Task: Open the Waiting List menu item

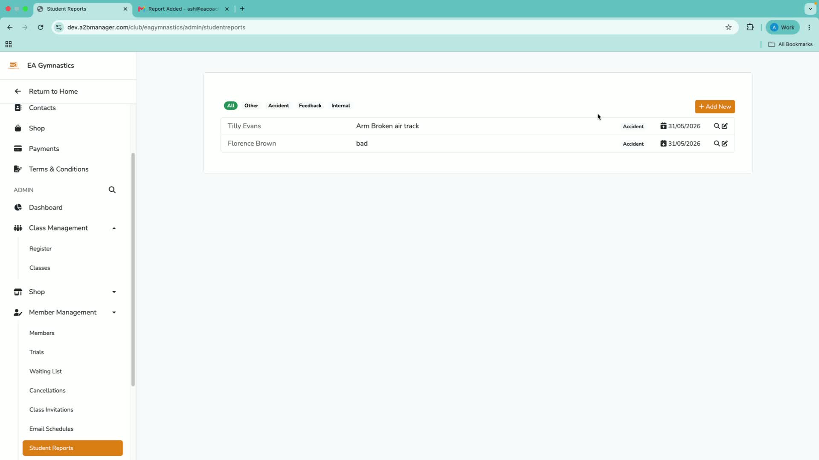Action: point(46,371)
